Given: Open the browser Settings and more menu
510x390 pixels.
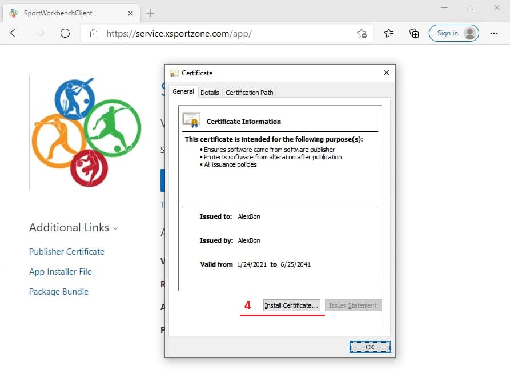Looking at the screenshot, I should (494, 33).
